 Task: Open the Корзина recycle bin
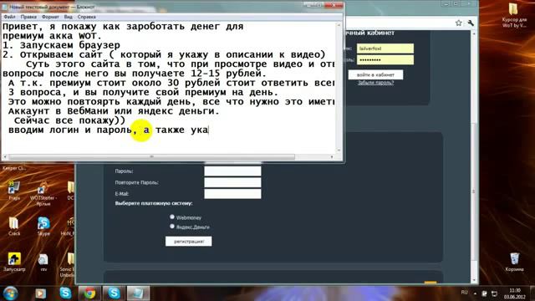click(514, 262)
